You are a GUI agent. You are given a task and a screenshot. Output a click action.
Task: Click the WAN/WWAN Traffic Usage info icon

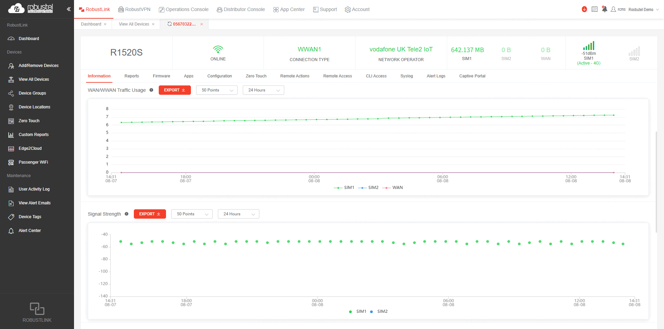[151, 90]
